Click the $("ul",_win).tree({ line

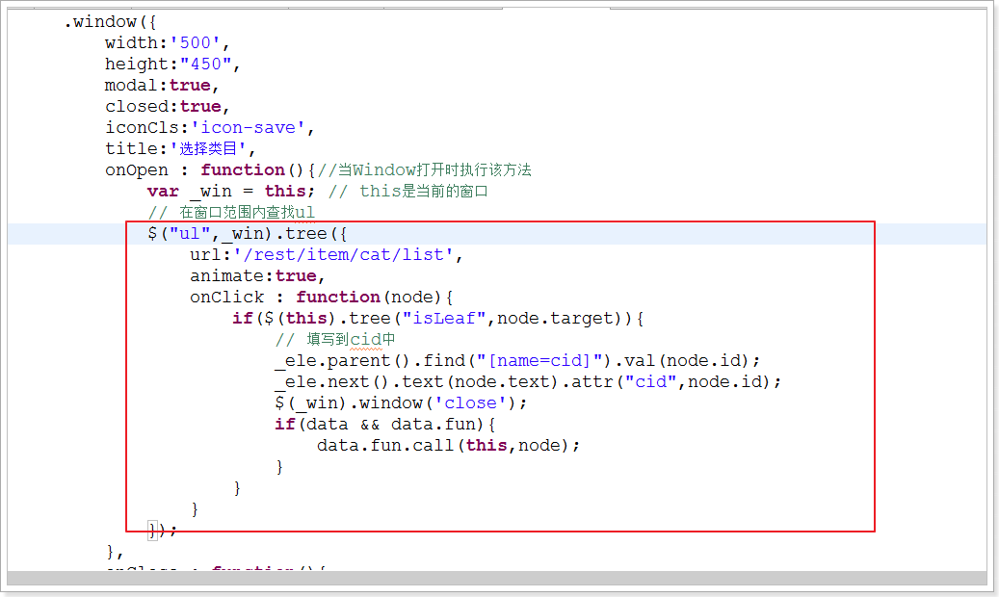tap(248, 233)
